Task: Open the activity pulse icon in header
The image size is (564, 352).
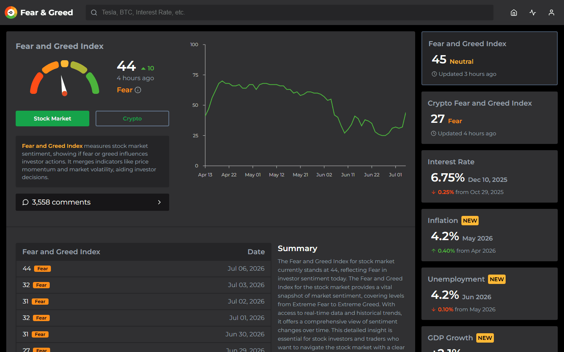Action: [533, 13]
